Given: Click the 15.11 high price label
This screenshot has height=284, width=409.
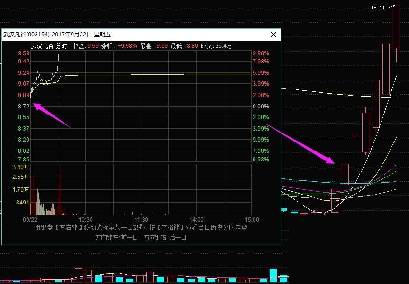Looking at the screenshot, I should click(x=377, y=8).
